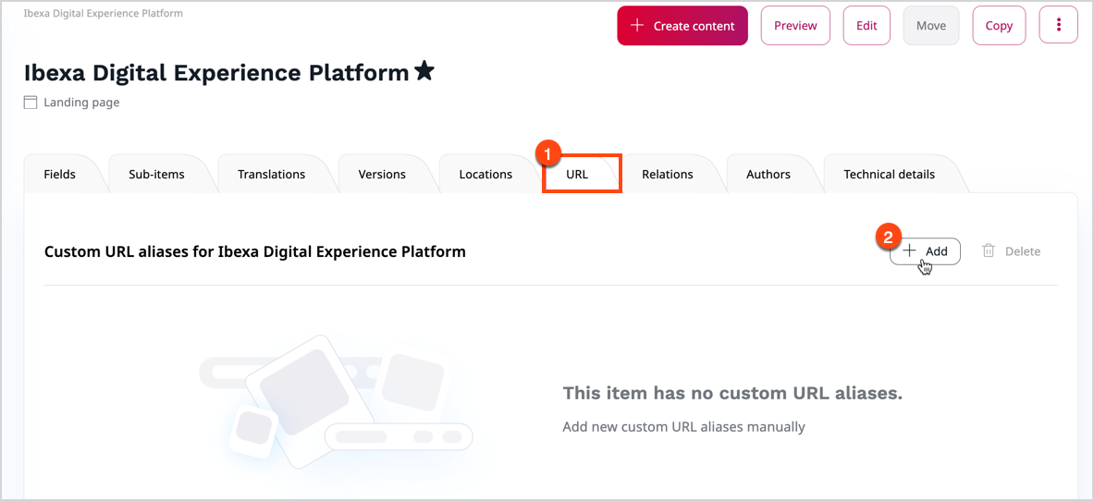The width and height of the screenshot is (1094, 501).
Task: Go to the Versions tab
Action: pos(382,174)
